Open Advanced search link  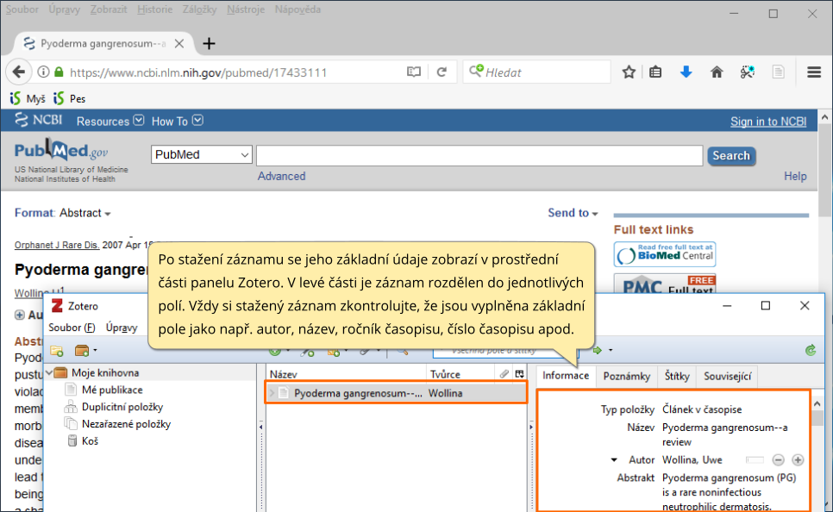click(x=282, y=177)
